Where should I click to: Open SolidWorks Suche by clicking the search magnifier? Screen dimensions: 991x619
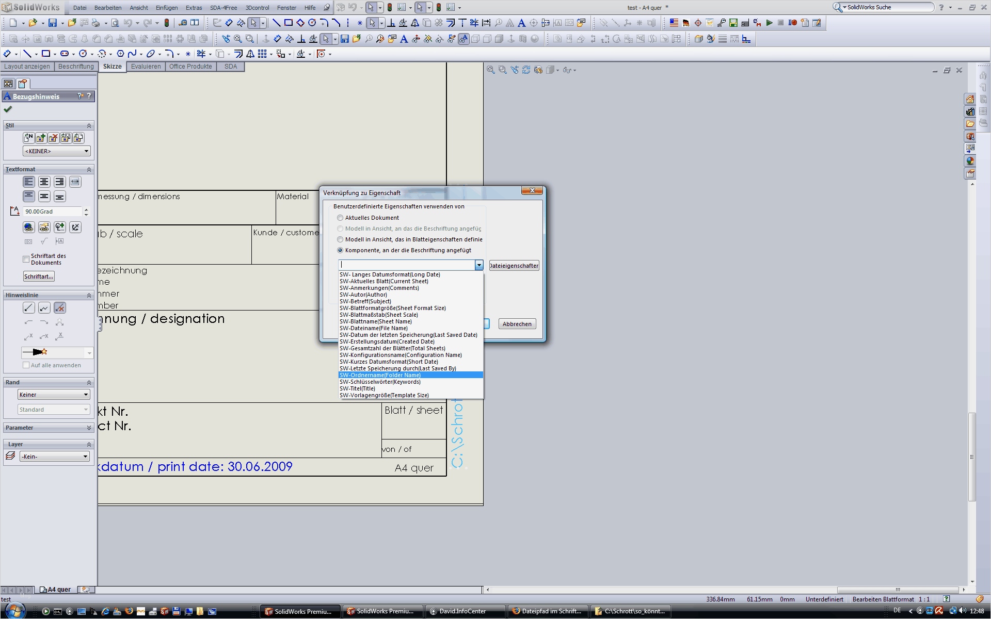click(838, 7)
